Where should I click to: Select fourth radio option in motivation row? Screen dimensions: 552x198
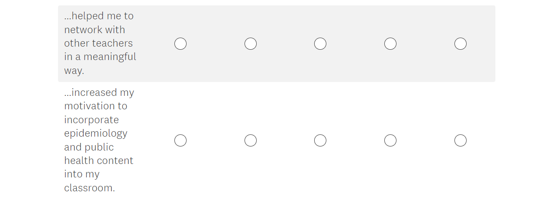(x=390, y=141)
